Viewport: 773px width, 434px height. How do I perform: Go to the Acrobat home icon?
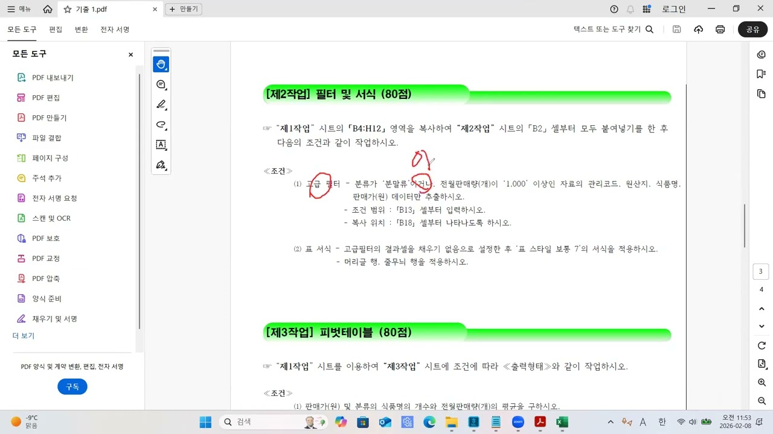48,9
